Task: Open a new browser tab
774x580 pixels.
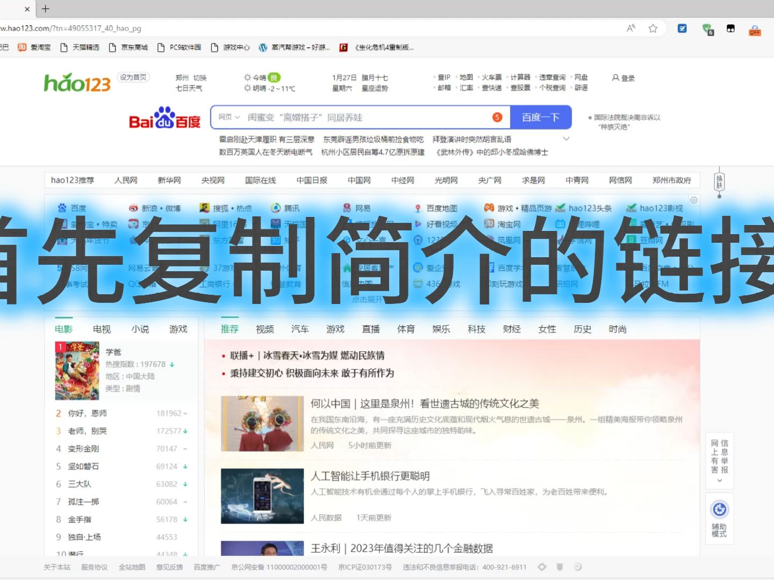Action: (x=46, y=9)
